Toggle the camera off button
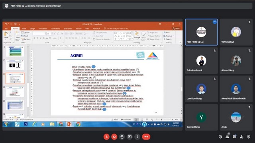Viewport: 255px width, 143px height. click(x=114, y=137)
